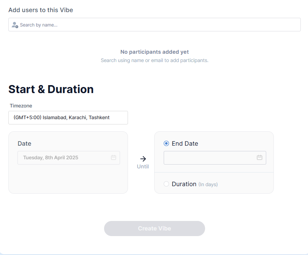Select the Duration radio button
This screenshot has height=255, width=308.
(166, 184)
